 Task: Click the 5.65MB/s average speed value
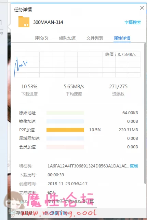(74, 87)
